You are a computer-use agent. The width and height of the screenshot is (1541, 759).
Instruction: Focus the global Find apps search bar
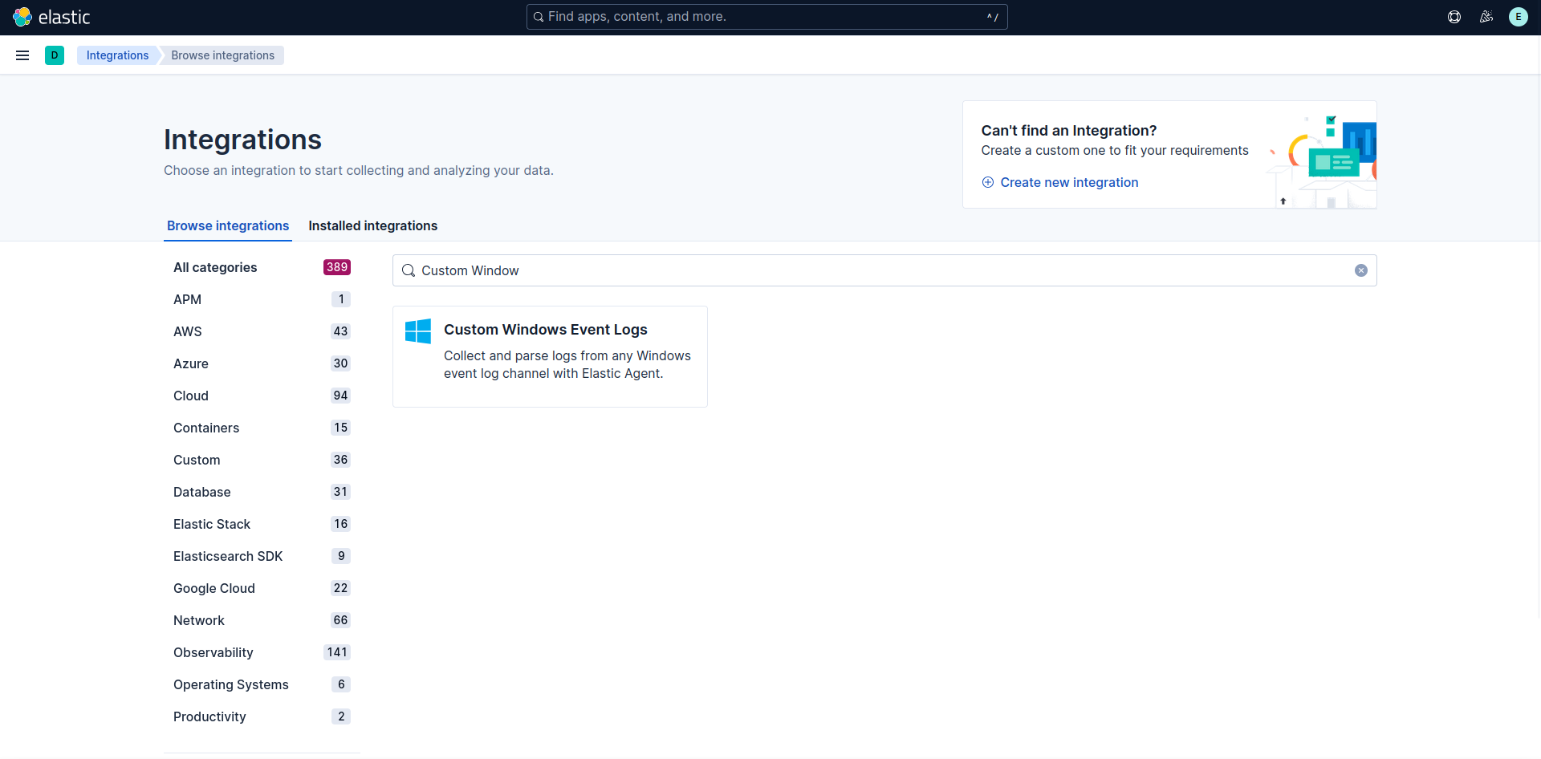(766, 17)
